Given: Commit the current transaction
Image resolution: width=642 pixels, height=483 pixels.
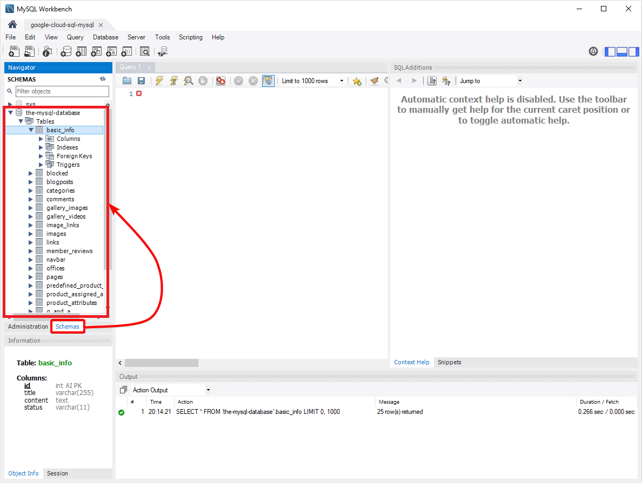Looking at the screenshot, I should point(239,81).
